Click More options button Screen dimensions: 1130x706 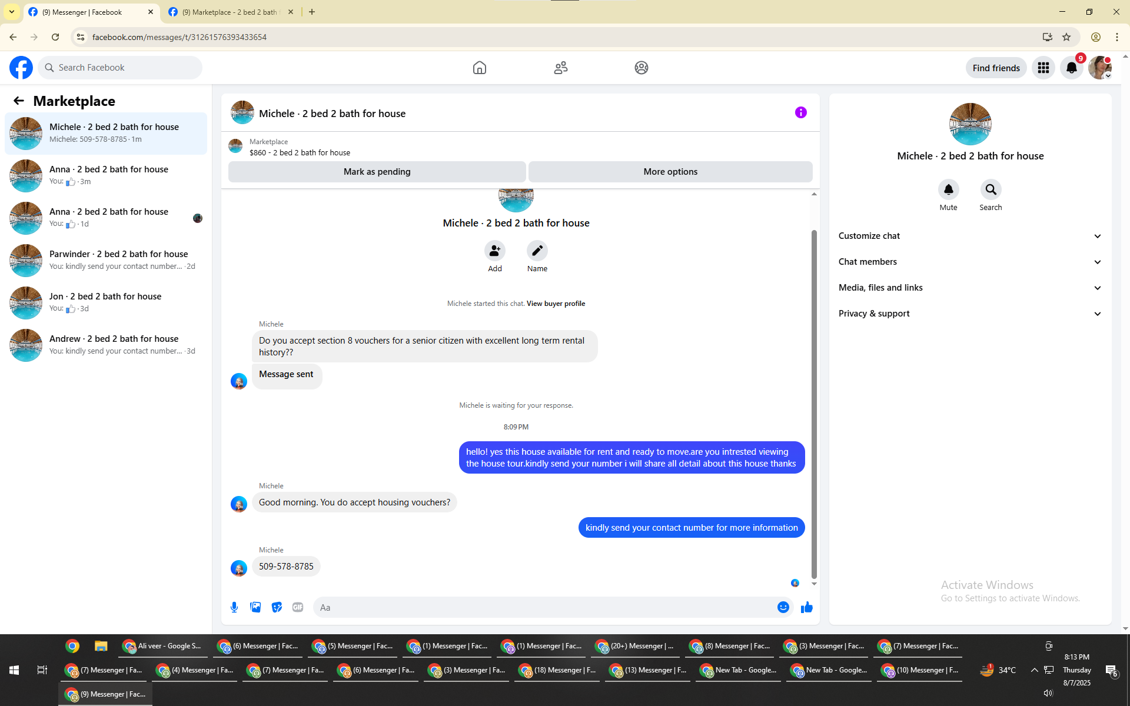tap(670, 172)
